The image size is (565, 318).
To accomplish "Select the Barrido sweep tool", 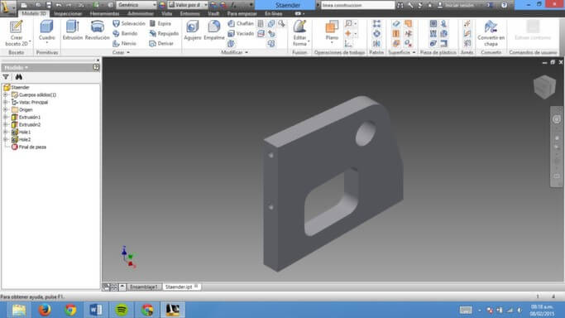I will click(x=125, y=33).
